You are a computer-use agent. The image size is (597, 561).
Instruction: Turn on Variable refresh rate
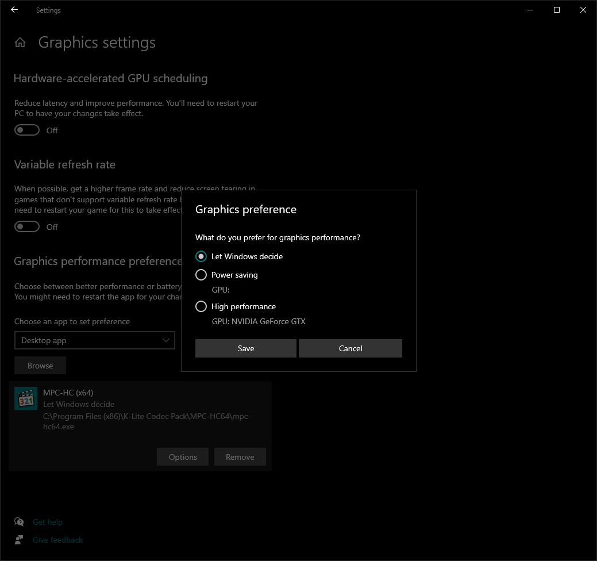(26, 226)
